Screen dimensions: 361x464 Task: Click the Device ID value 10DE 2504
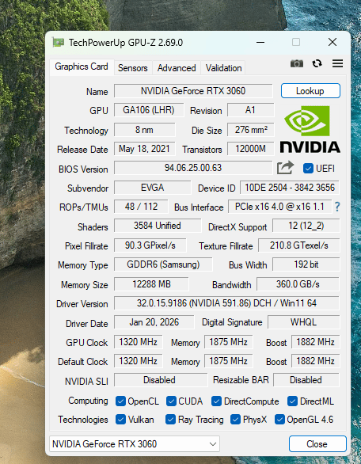click(290, 188)
